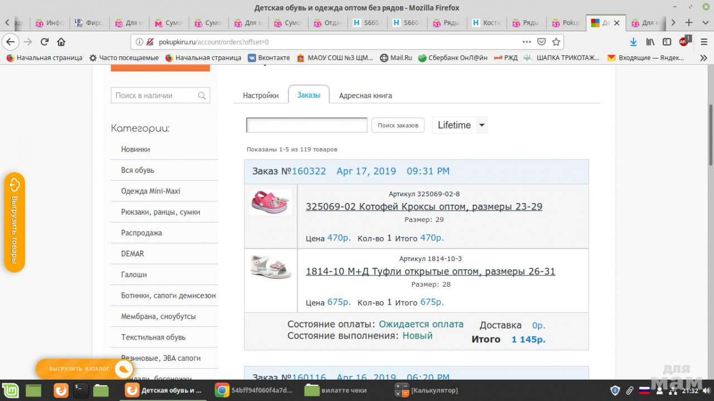The height and width of the screenshot is (401, 714).
Task: Click the pink Crocs product thumbnail
Action: point(271,202)
